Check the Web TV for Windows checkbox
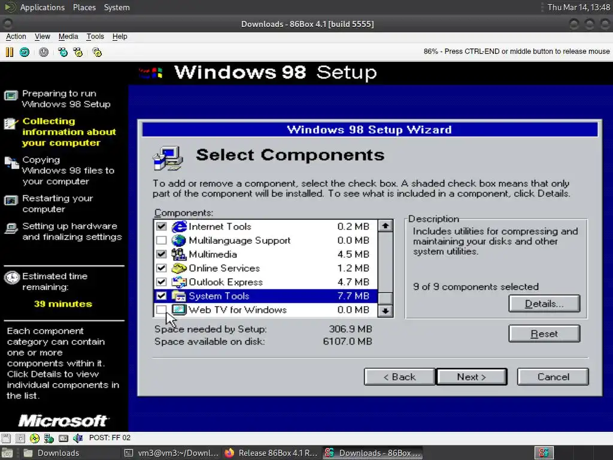Screen dimensions: 613x460 click(161, 310)
